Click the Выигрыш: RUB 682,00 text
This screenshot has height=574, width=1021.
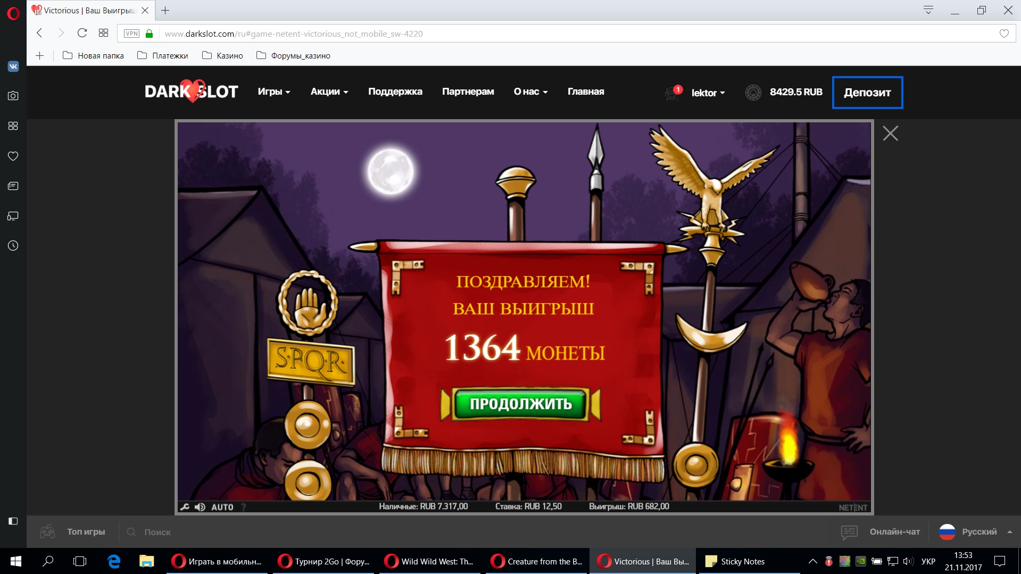tap(629, 506)
